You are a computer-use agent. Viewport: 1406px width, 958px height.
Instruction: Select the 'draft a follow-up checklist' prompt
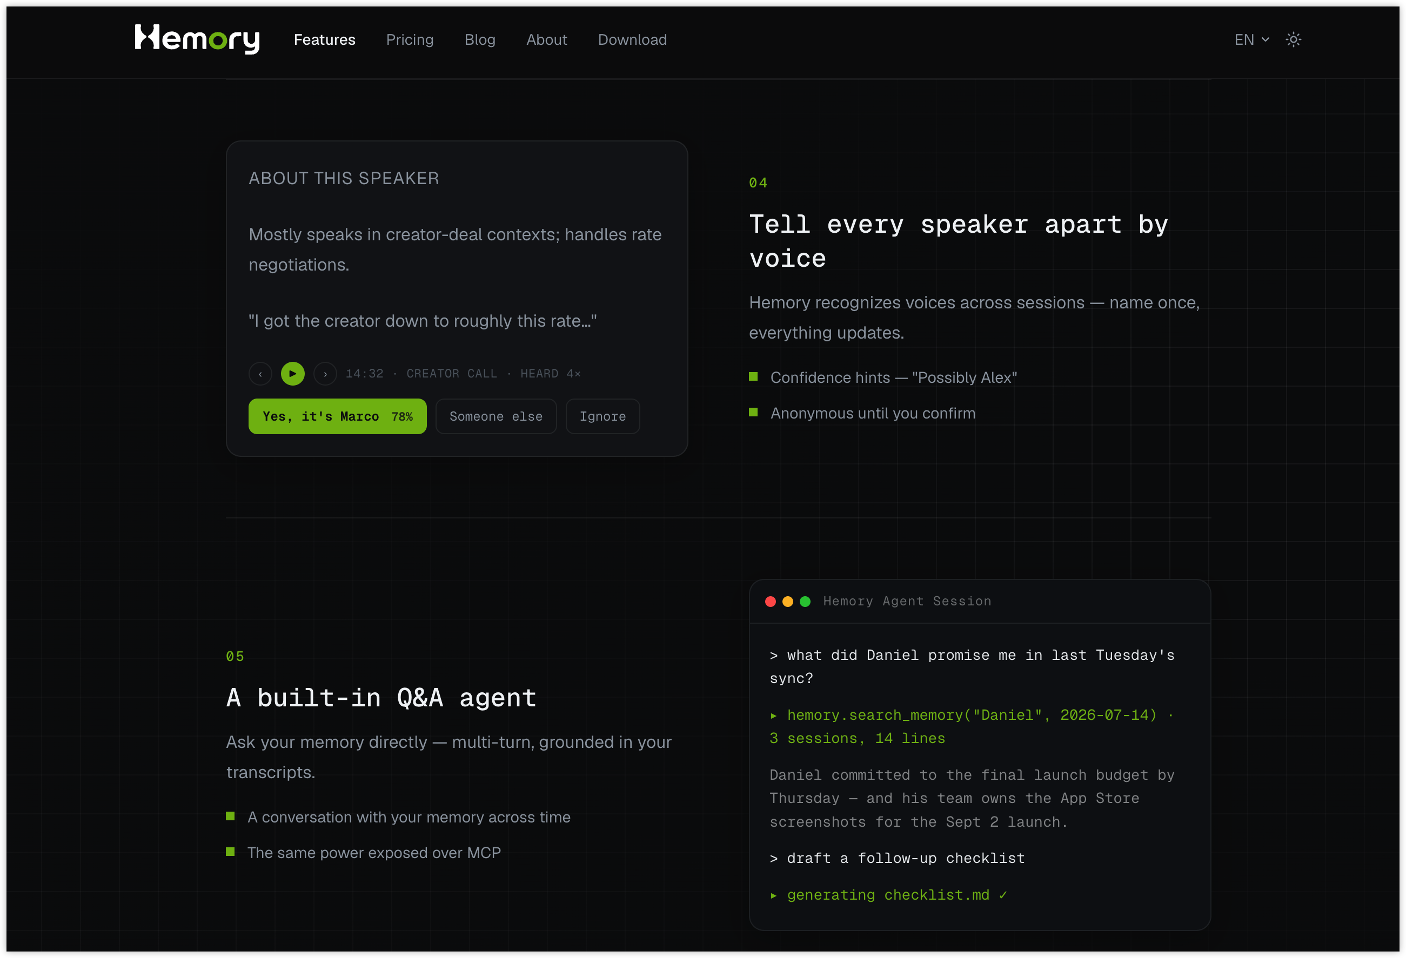[x=897, y=858]
